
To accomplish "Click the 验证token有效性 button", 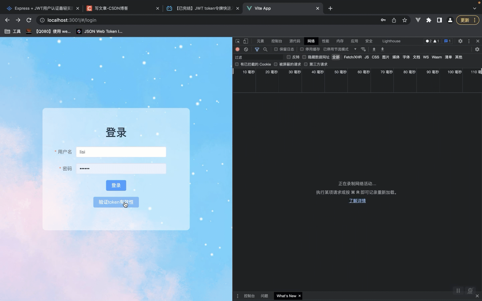I will pyautogui.click(x=116, y=202).
